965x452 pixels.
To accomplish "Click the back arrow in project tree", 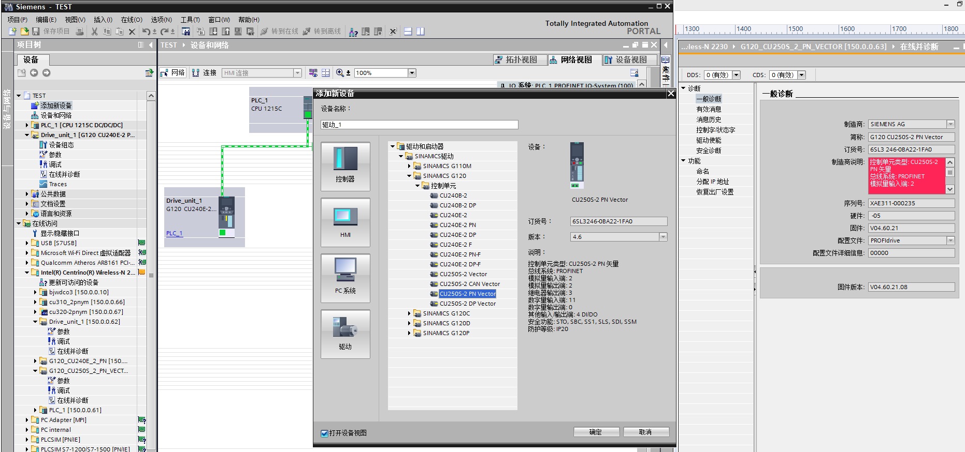I will click(x=34, y=73).
